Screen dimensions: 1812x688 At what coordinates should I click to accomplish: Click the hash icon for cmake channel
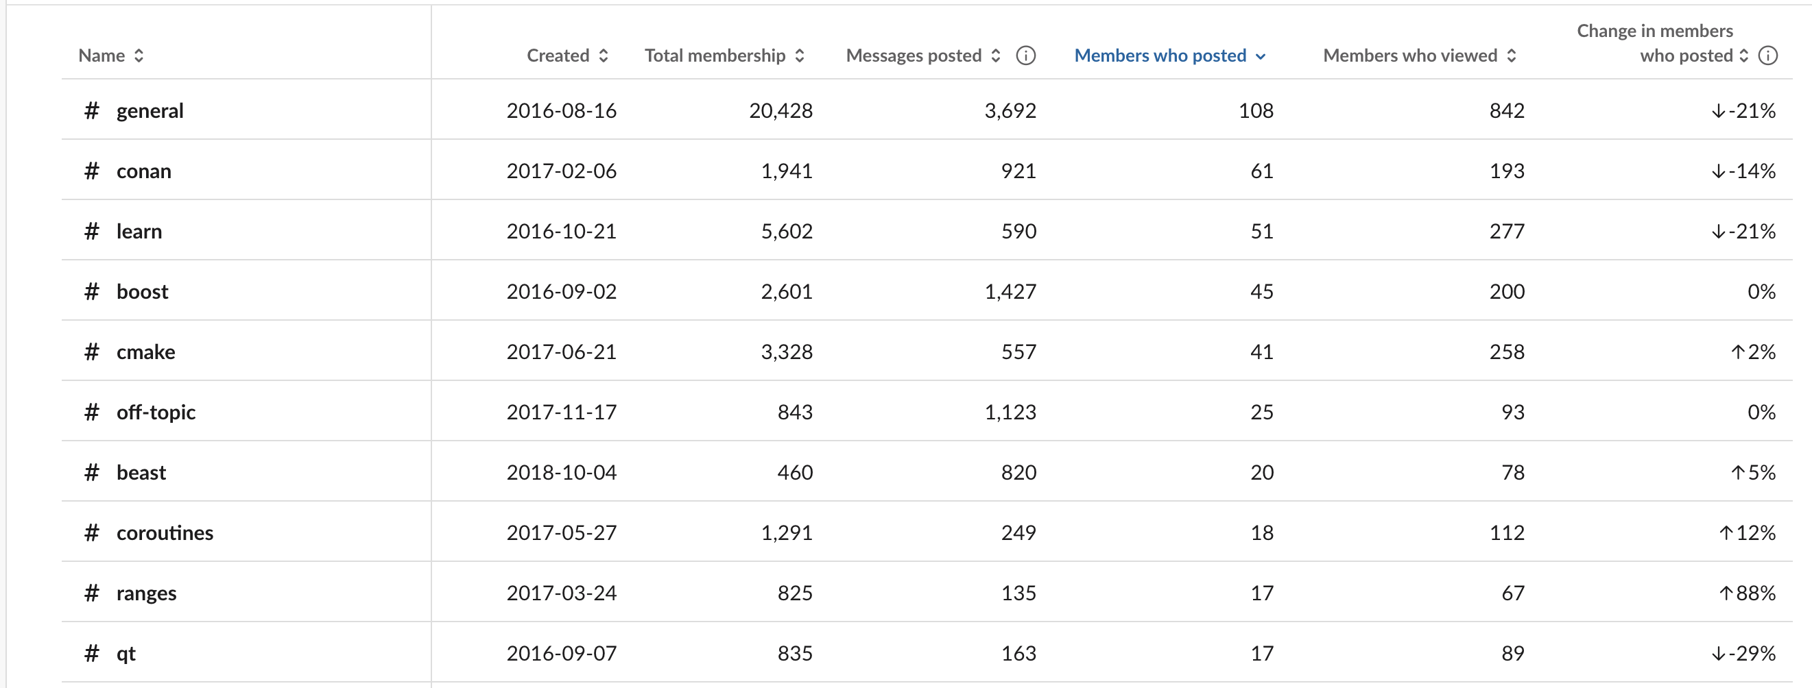91,352
